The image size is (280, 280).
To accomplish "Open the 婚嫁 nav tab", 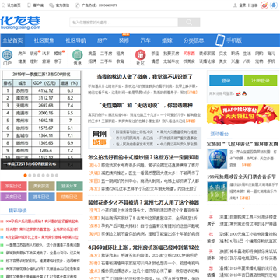I will [x=167, y=40].
